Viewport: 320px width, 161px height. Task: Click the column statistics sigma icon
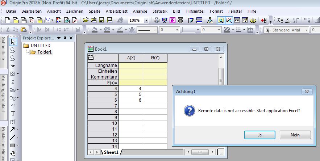[x=280, y=20]
